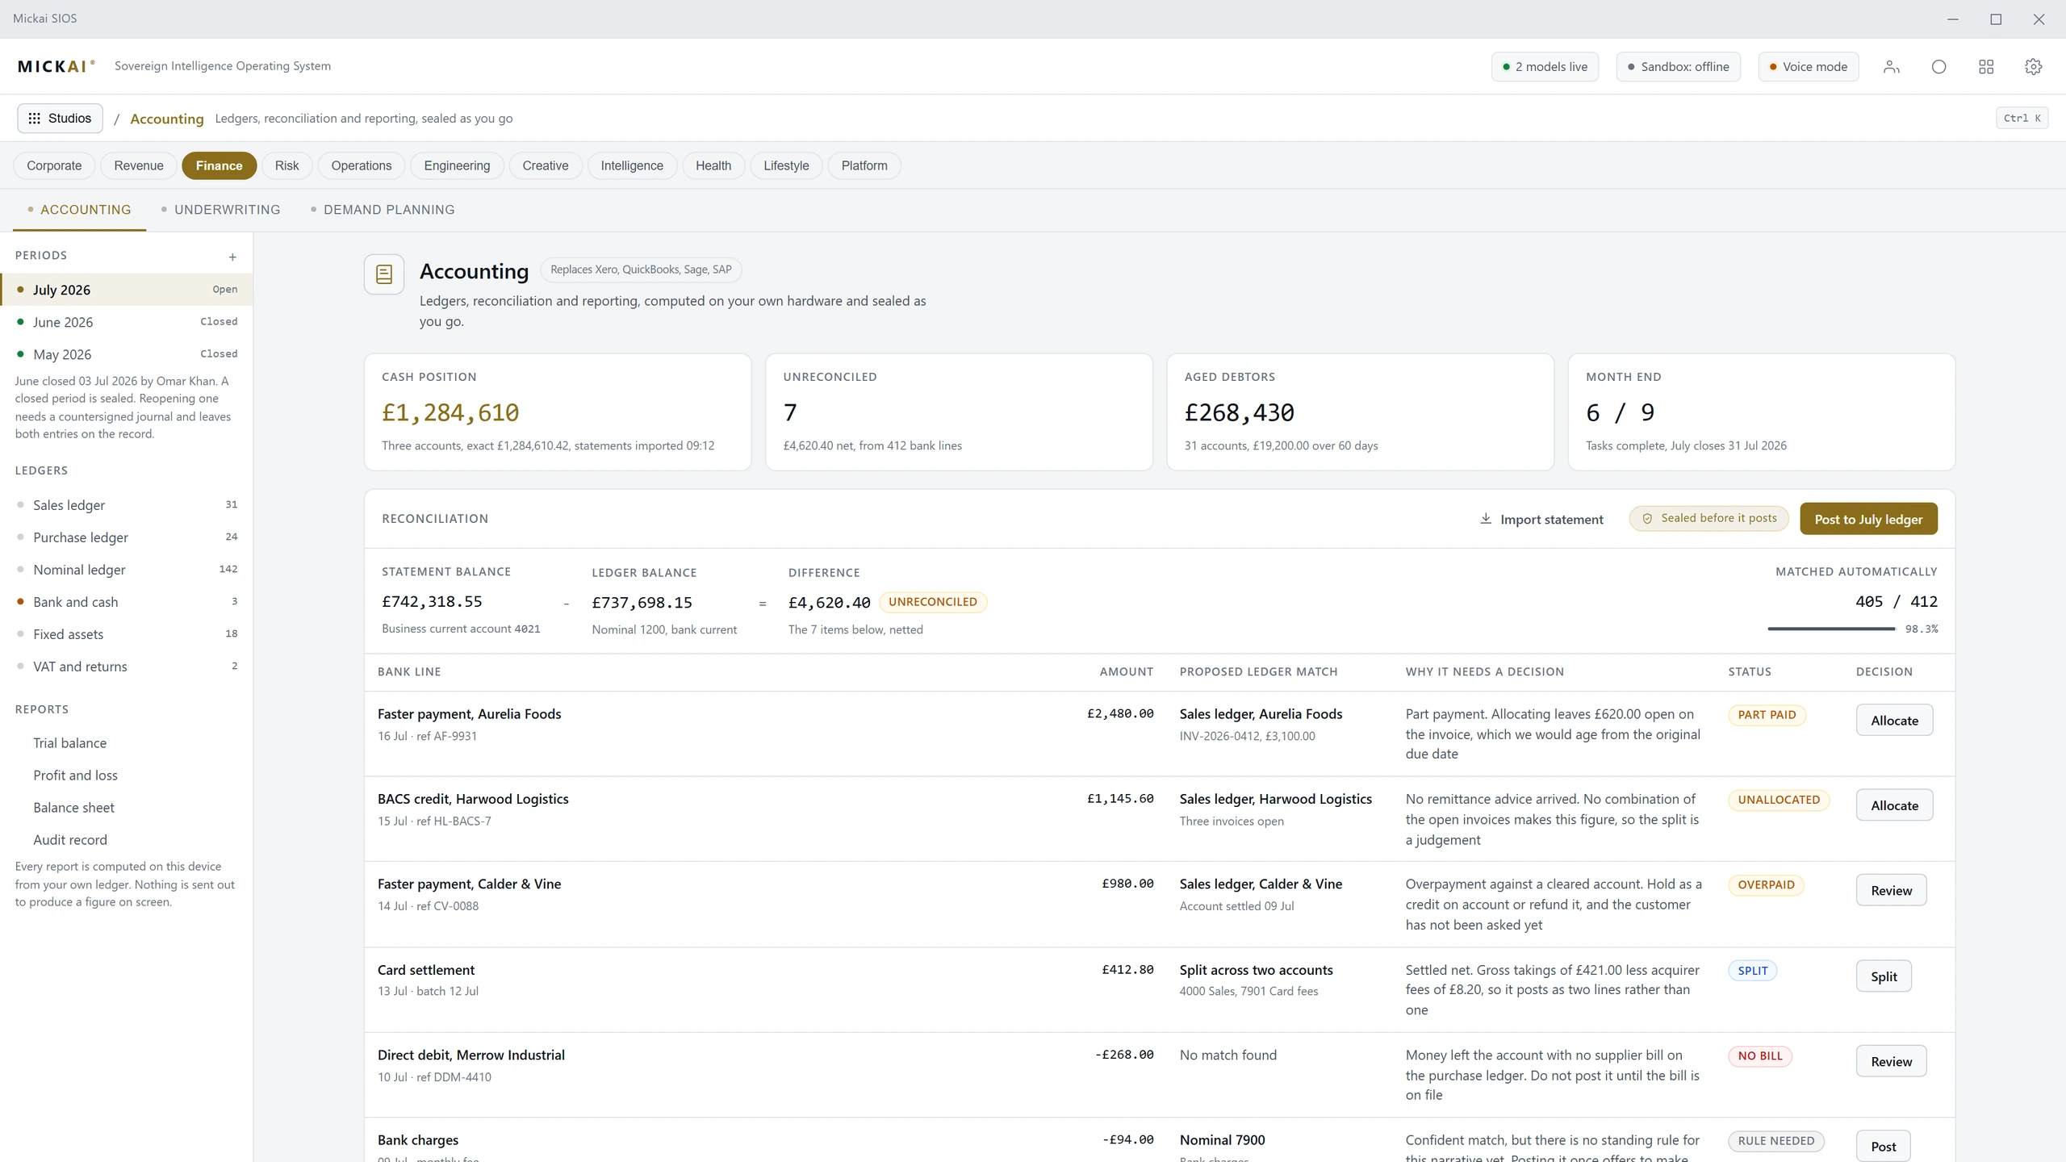Review the Calder & Vine overpayment
The height and width of the screenshot is (1162, 2066).
click(x=1891, y=890)
